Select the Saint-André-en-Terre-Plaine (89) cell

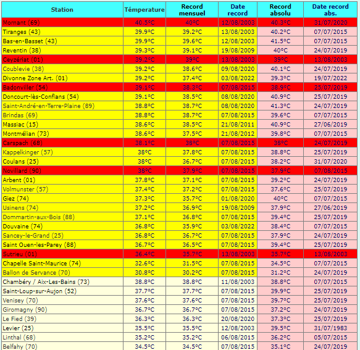(62, 106)
